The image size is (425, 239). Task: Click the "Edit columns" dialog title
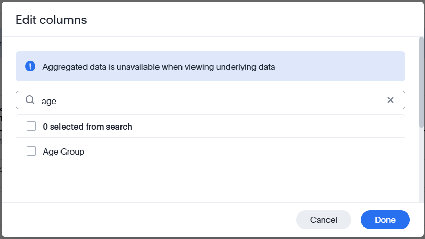click(51, 20)
